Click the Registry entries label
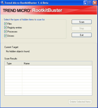The image size is (98, 108). 15,28
